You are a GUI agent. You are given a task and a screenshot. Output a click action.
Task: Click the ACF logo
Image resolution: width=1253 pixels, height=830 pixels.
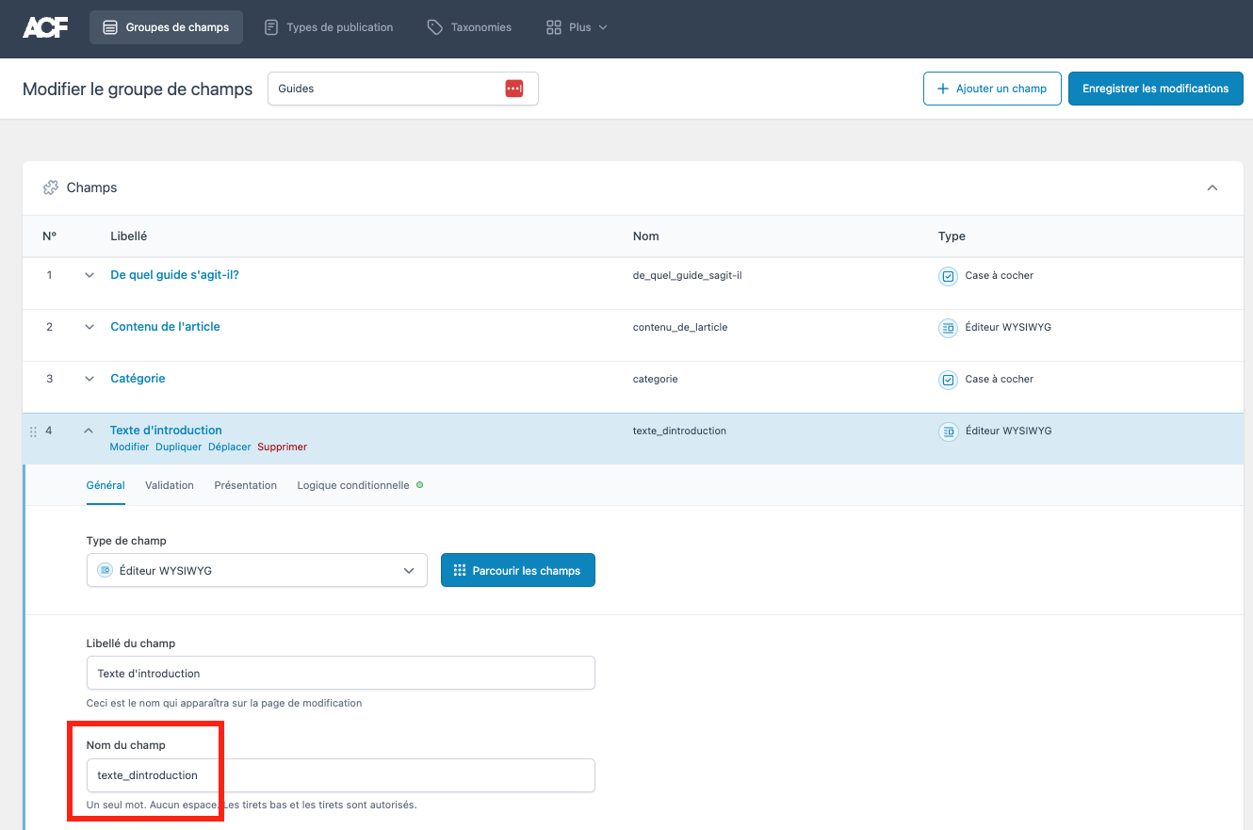click(44, 27)
